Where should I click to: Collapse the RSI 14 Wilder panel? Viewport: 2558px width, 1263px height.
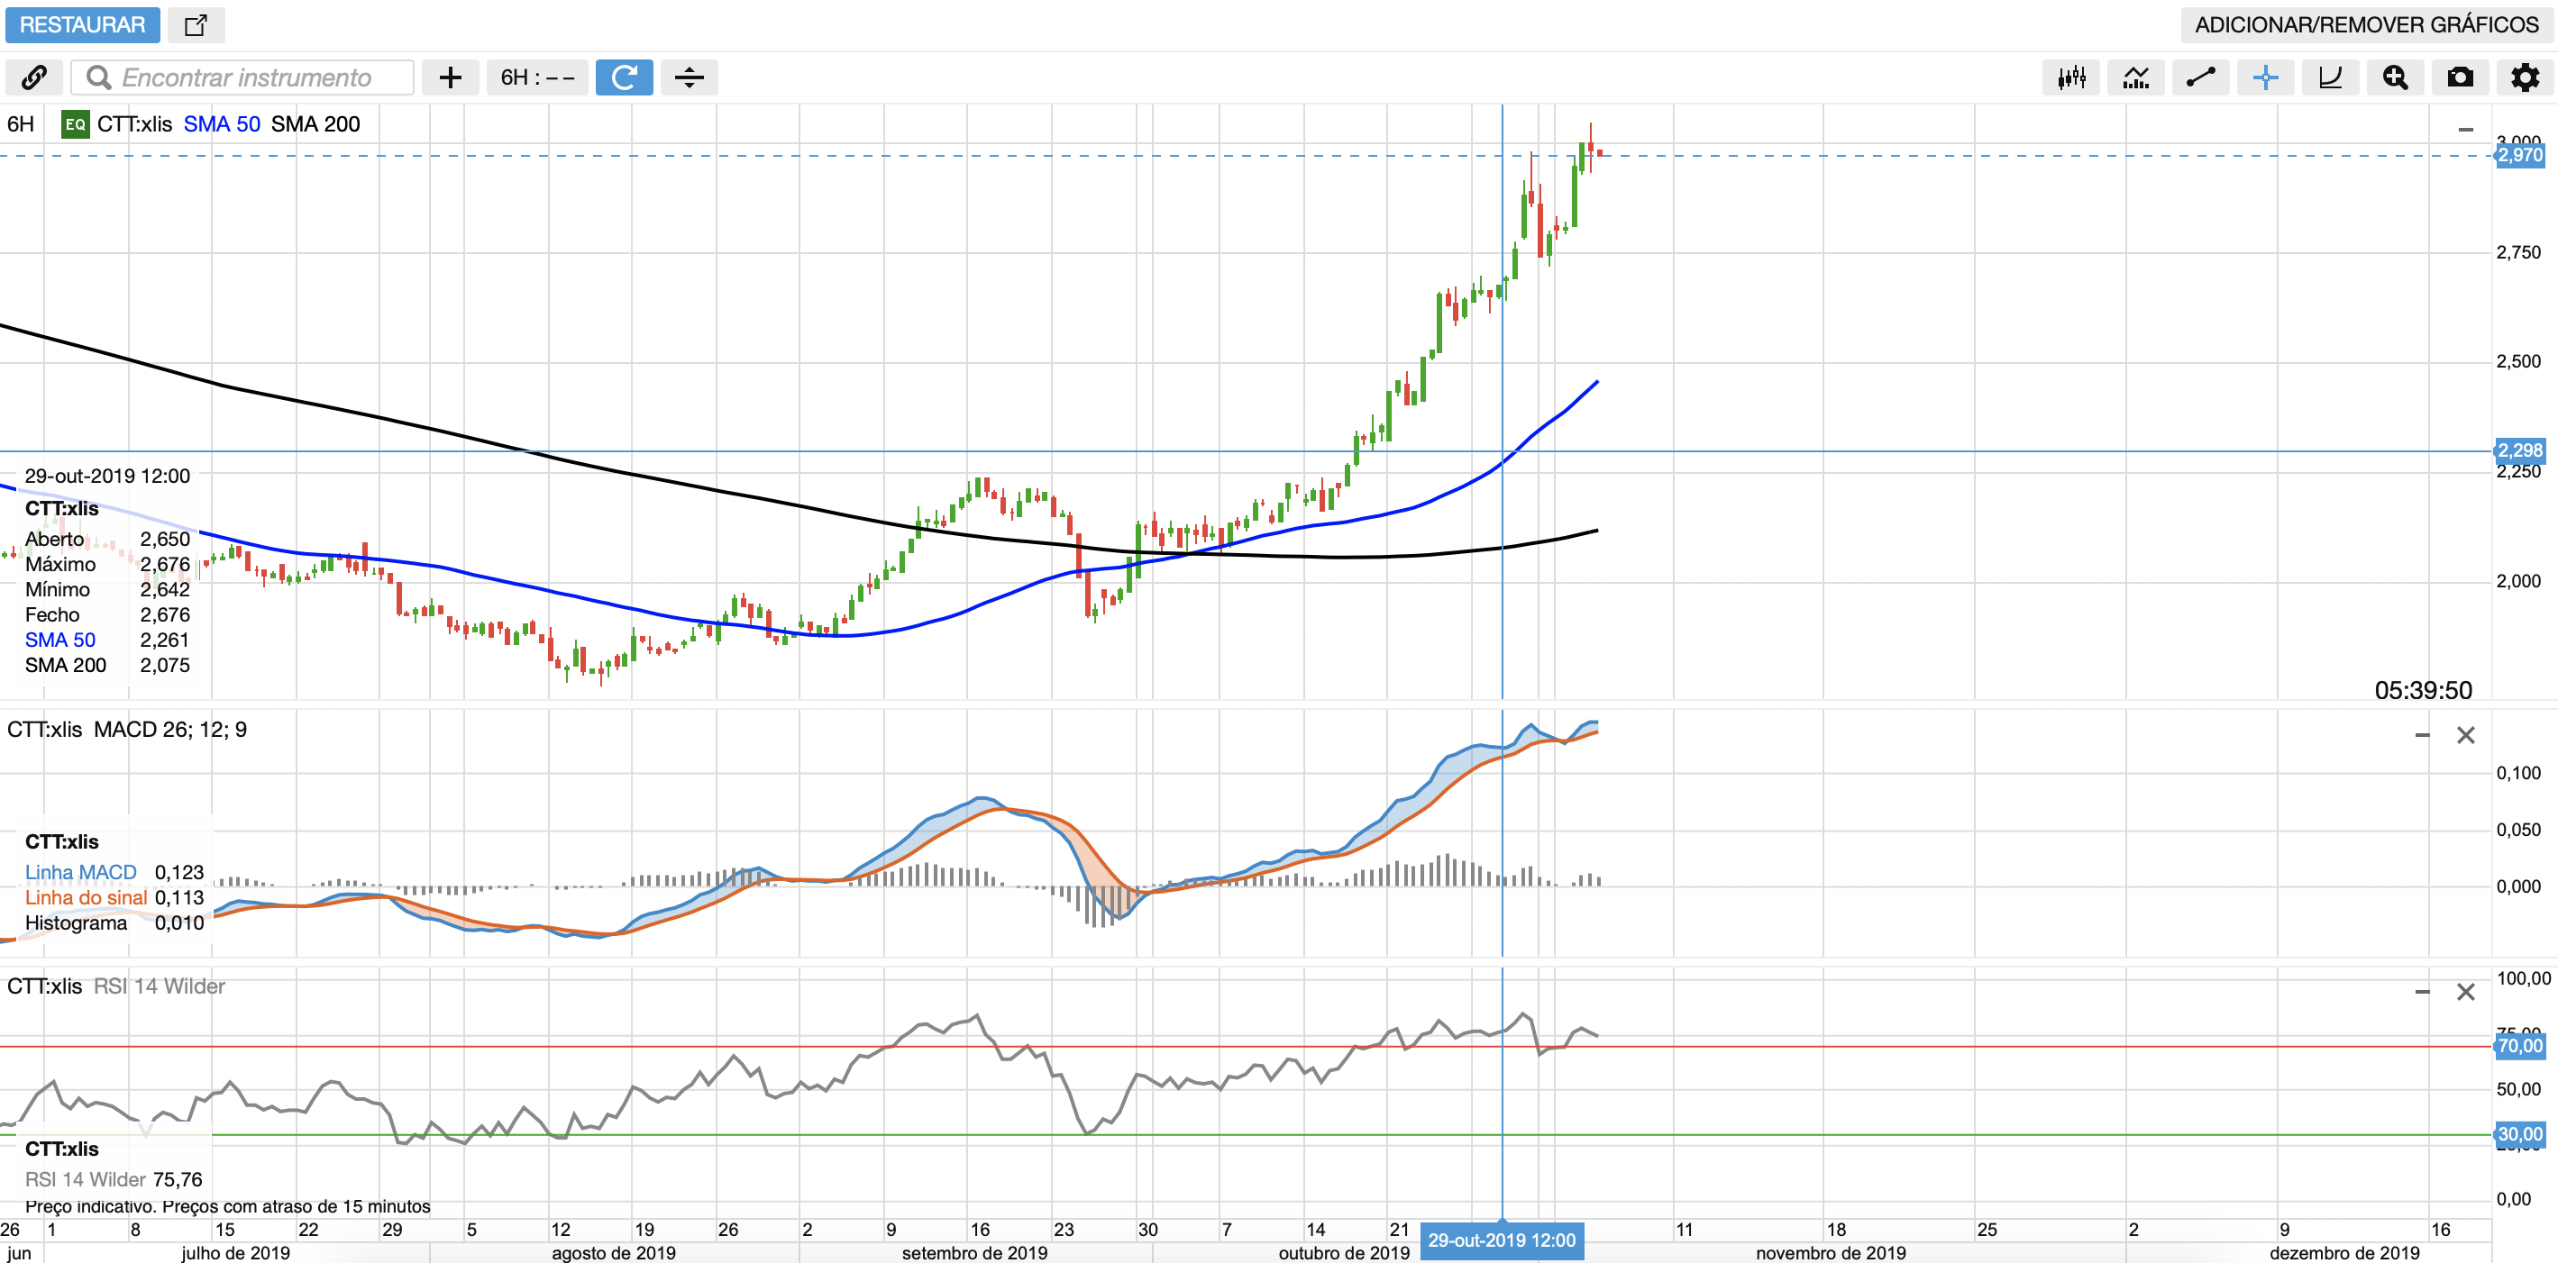(x=2422, y=992)
